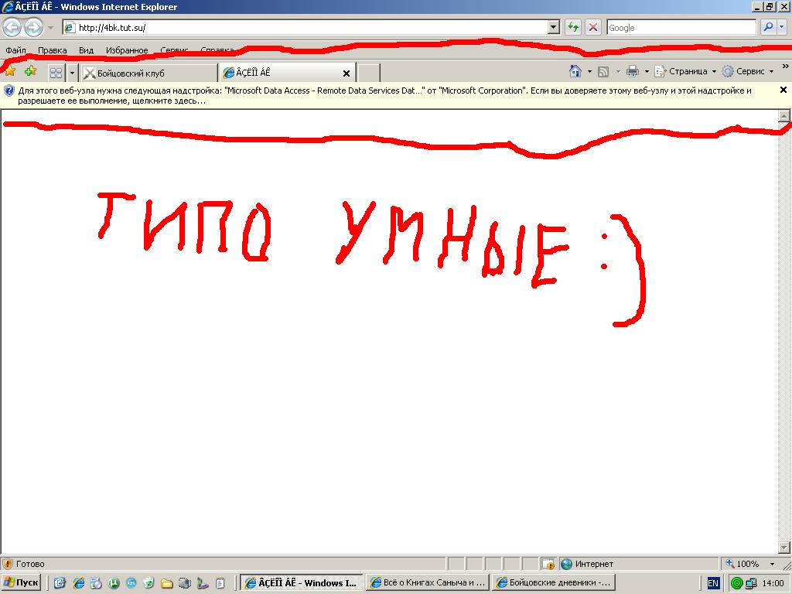Open the notepad quick launch icon
The width and height of the screenshot is (792, 594).
[x=220, y=583]
